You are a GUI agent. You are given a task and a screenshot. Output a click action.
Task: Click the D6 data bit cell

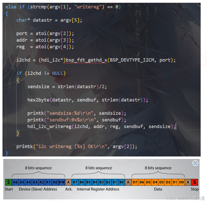[x=142, y=182]
